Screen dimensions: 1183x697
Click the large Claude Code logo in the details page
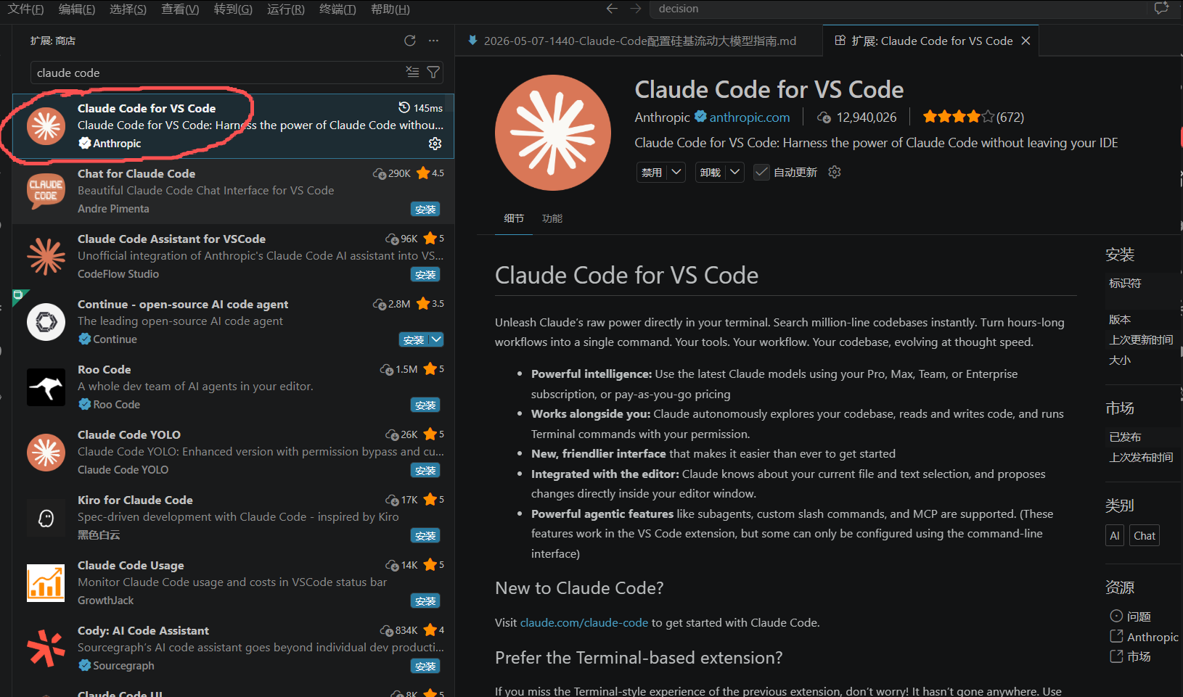[x=553, y=133]
